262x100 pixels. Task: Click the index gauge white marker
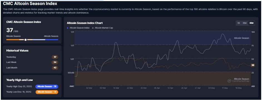(x=25, y=40)
